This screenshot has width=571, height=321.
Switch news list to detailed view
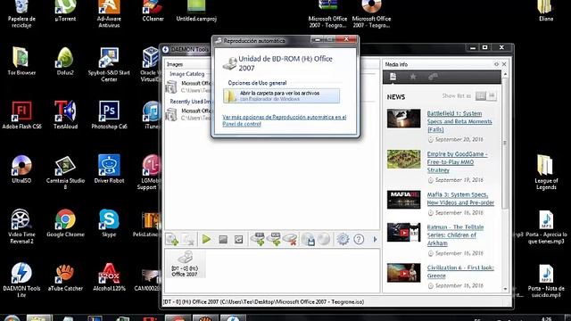point(481,95)
